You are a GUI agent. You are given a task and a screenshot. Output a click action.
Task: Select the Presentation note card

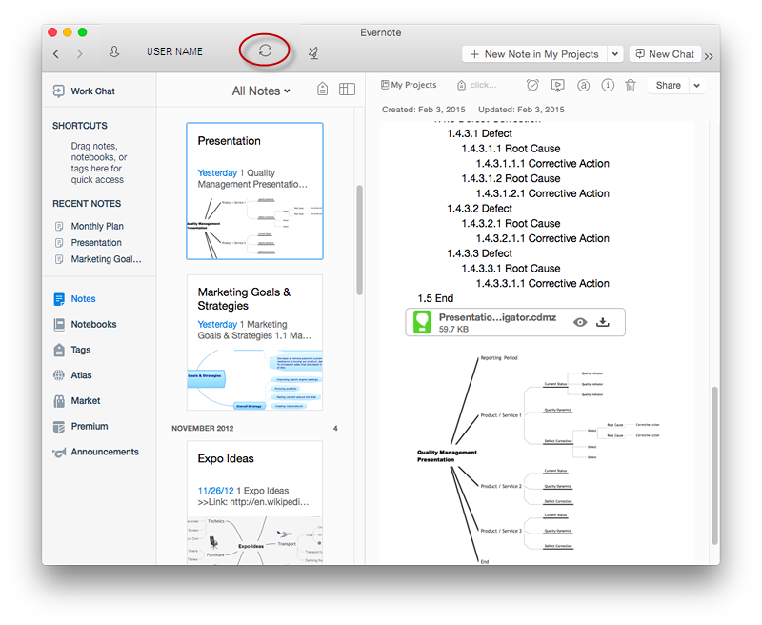click(x=254, y=191)
